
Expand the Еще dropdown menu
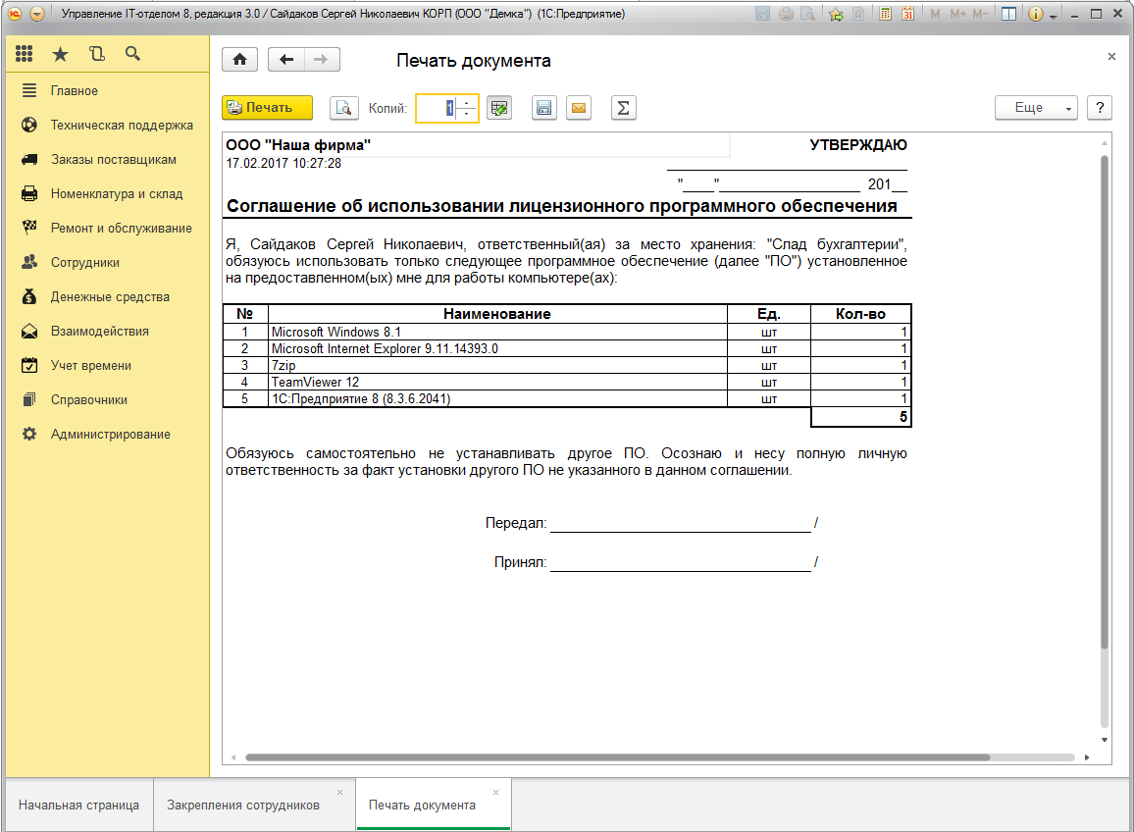tap(1036, 108)
